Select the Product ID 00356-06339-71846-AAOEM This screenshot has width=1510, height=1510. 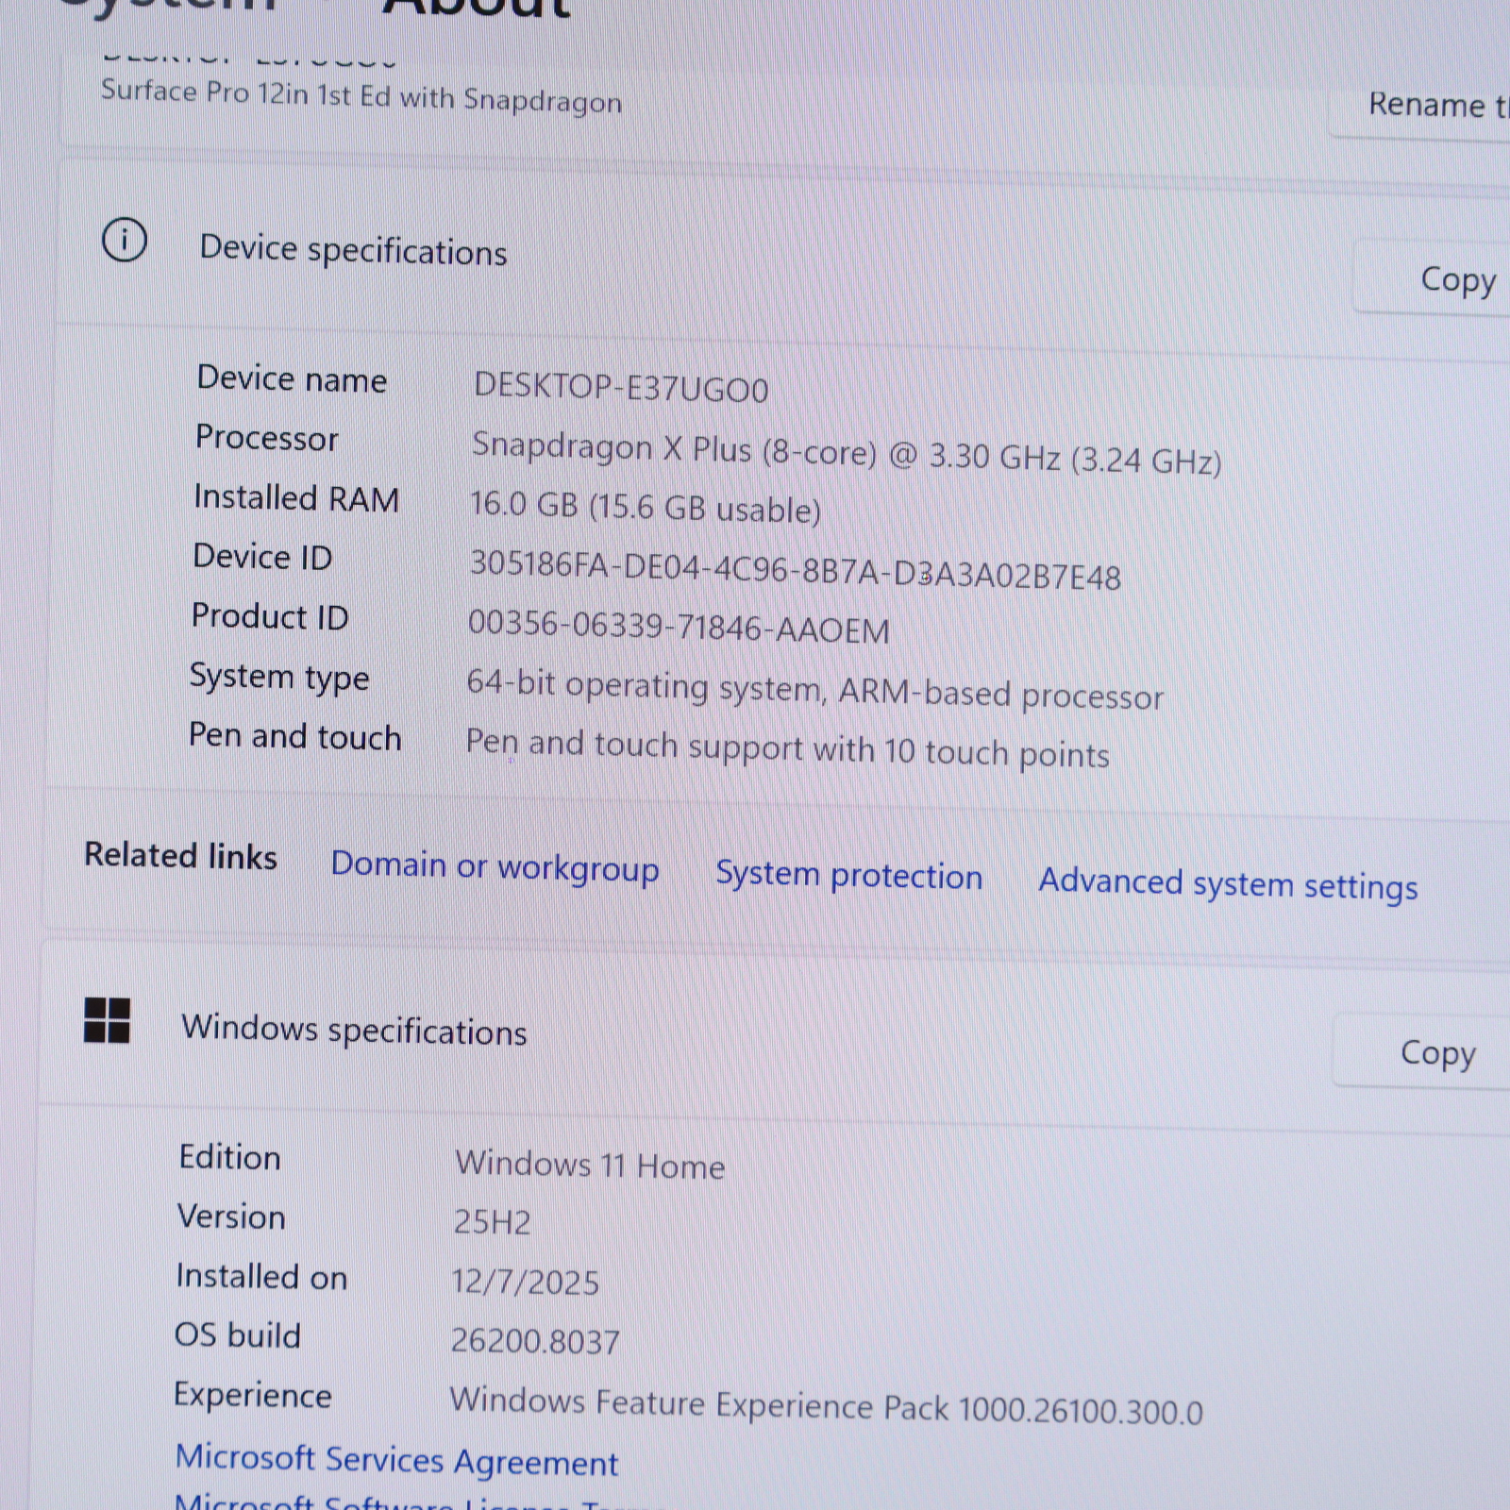point(679,627)
